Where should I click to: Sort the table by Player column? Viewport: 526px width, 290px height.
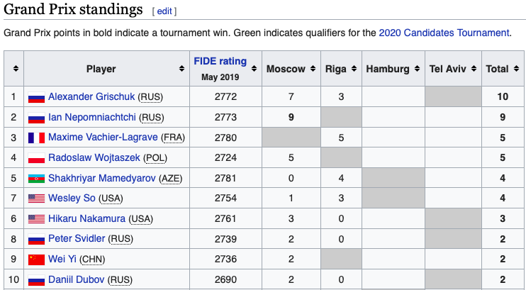(181, 69)
